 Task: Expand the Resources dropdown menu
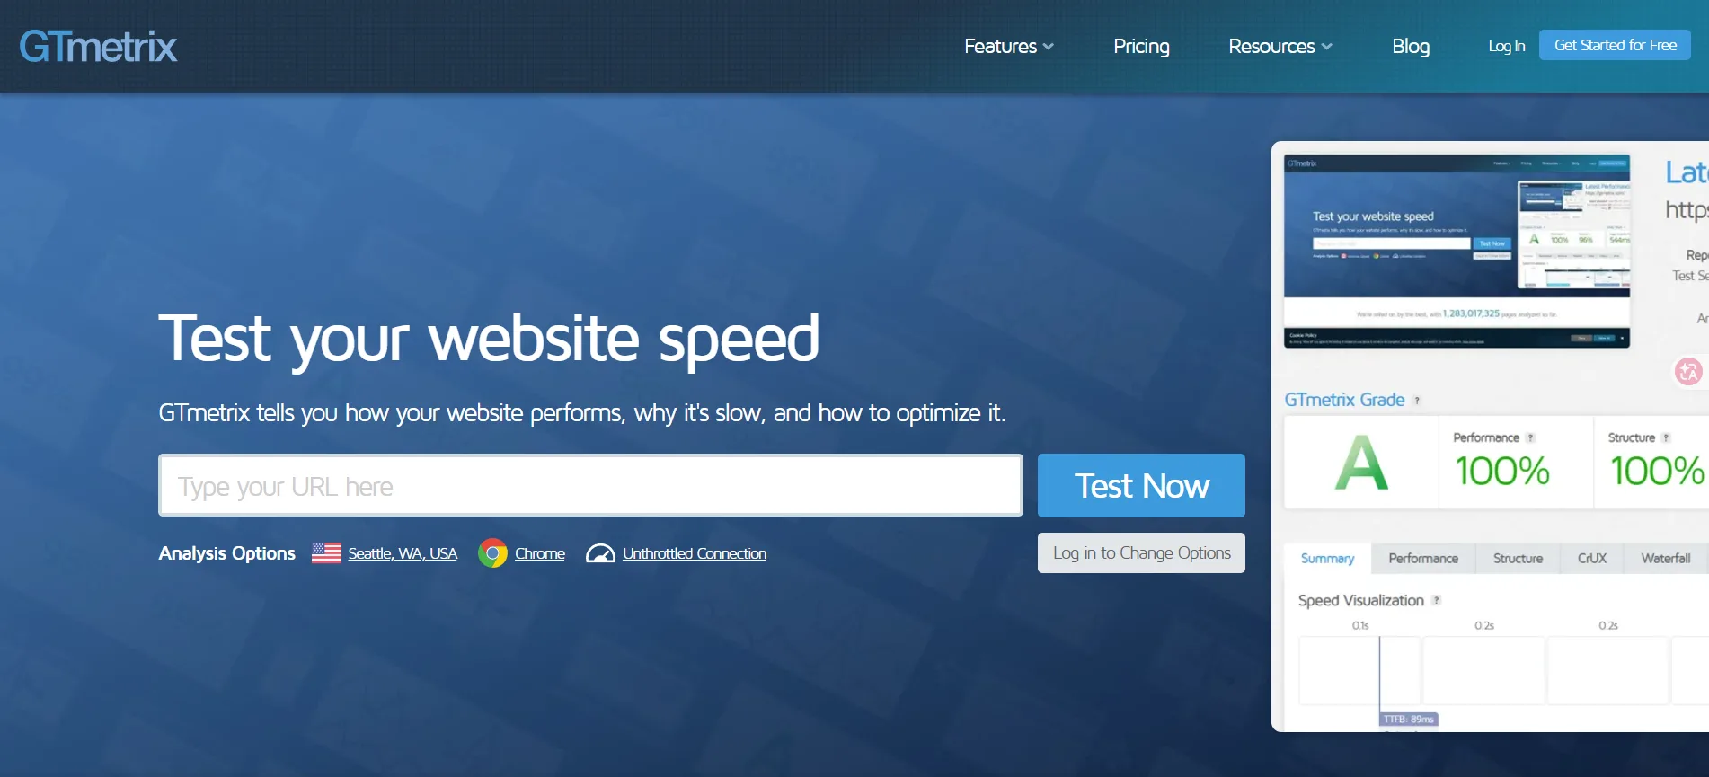(1280, 46)
